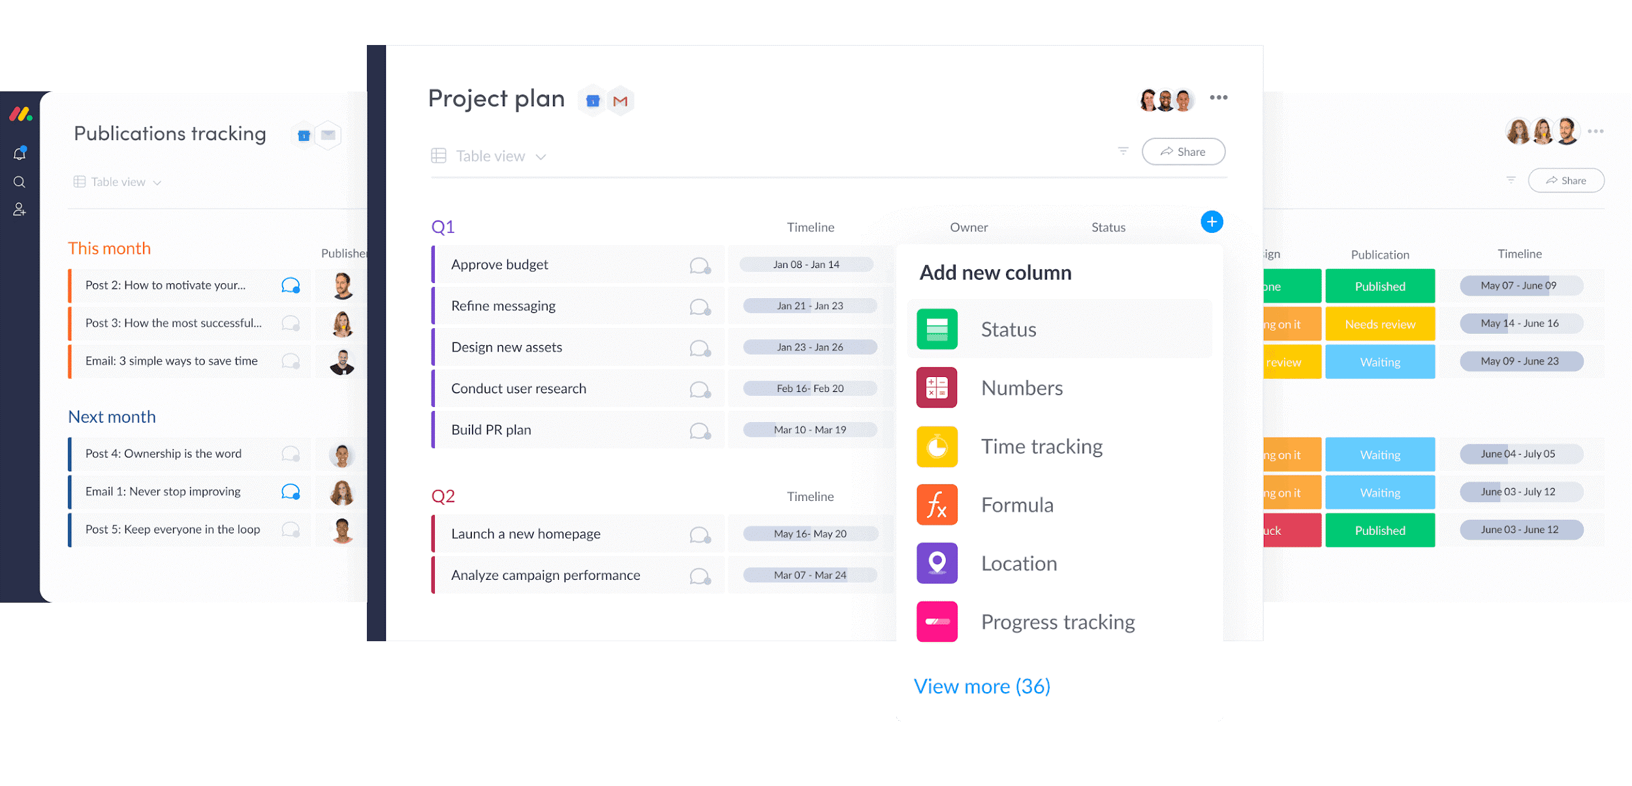1632x786 pixels.
Task: Click the View more link for columns
Action: point(984,685)
